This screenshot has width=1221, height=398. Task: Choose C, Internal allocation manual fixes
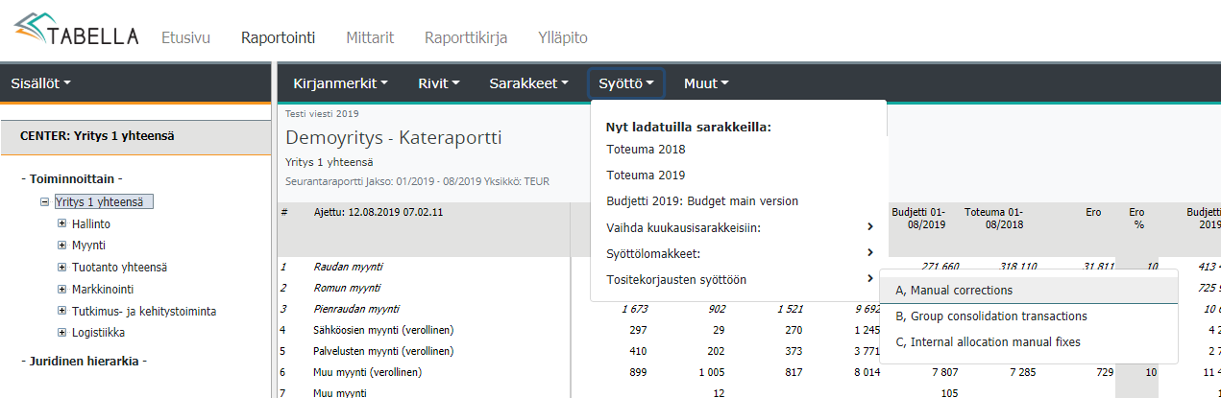[988, 341]
